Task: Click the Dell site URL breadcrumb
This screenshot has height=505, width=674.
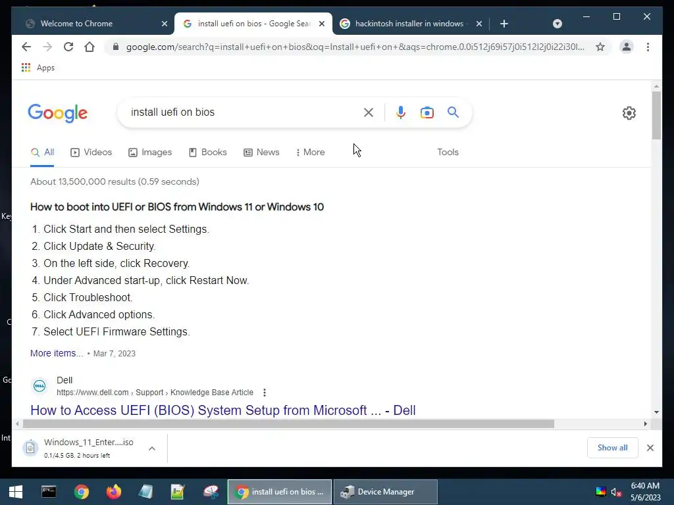Action: (x=155, y=393)
